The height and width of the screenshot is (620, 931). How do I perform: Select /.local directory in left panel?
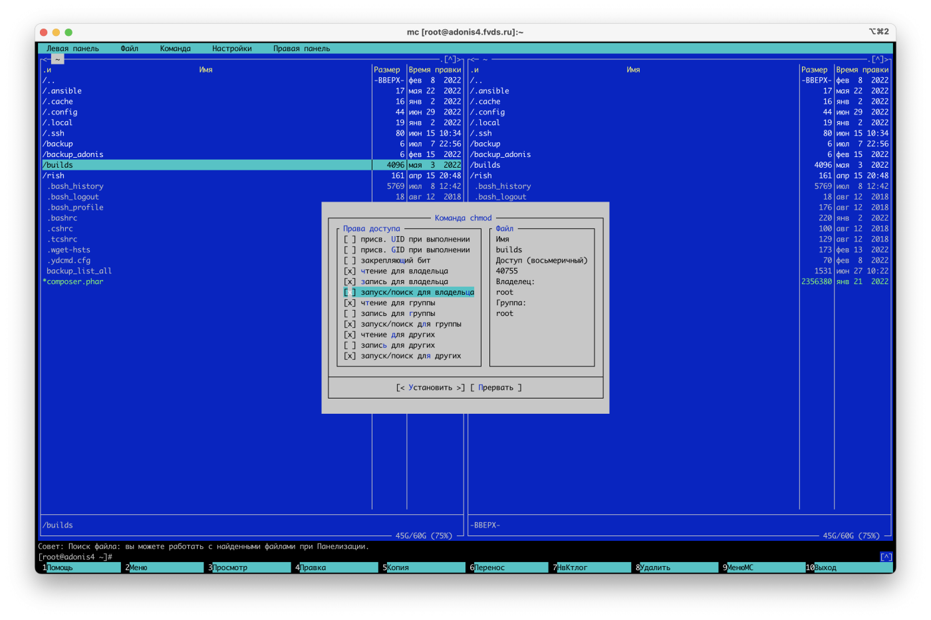(x=252, y=123)
